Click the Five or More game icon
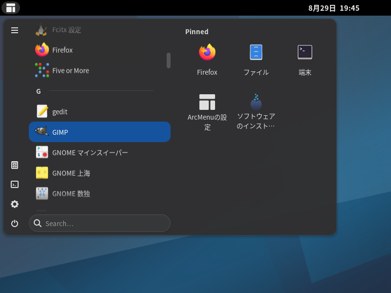The width and height of the screenshot is (391, 293). 42,70
